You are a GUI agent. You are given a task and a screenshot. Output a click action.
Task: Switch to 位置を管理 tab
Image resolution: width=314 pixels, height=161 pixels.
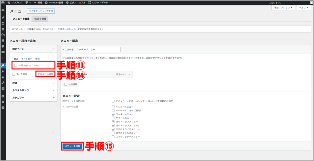[40, 19]
